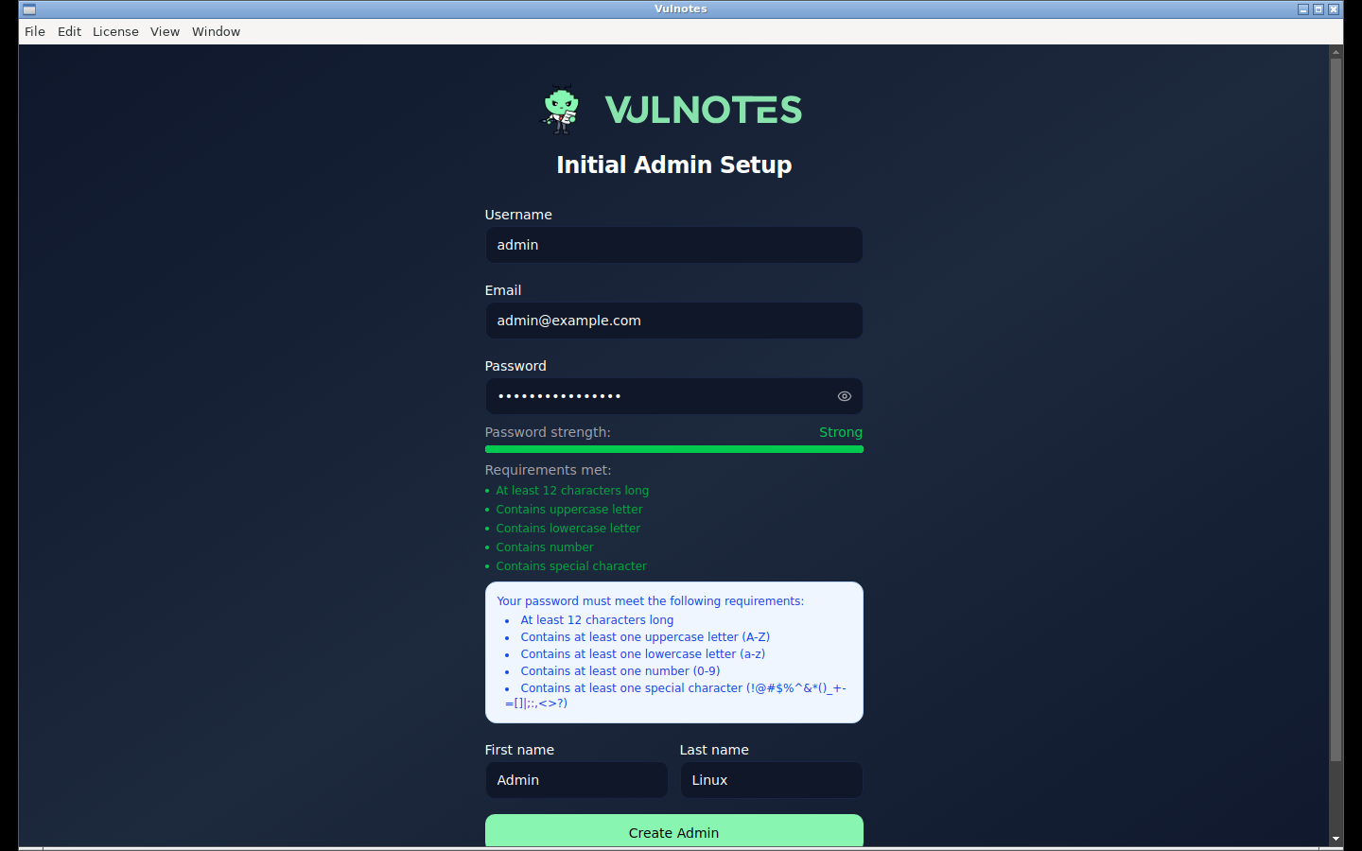The image size is (1362, 851).
Task: Click the scrollbar up arrow
Action: (x=1336, y=51)
